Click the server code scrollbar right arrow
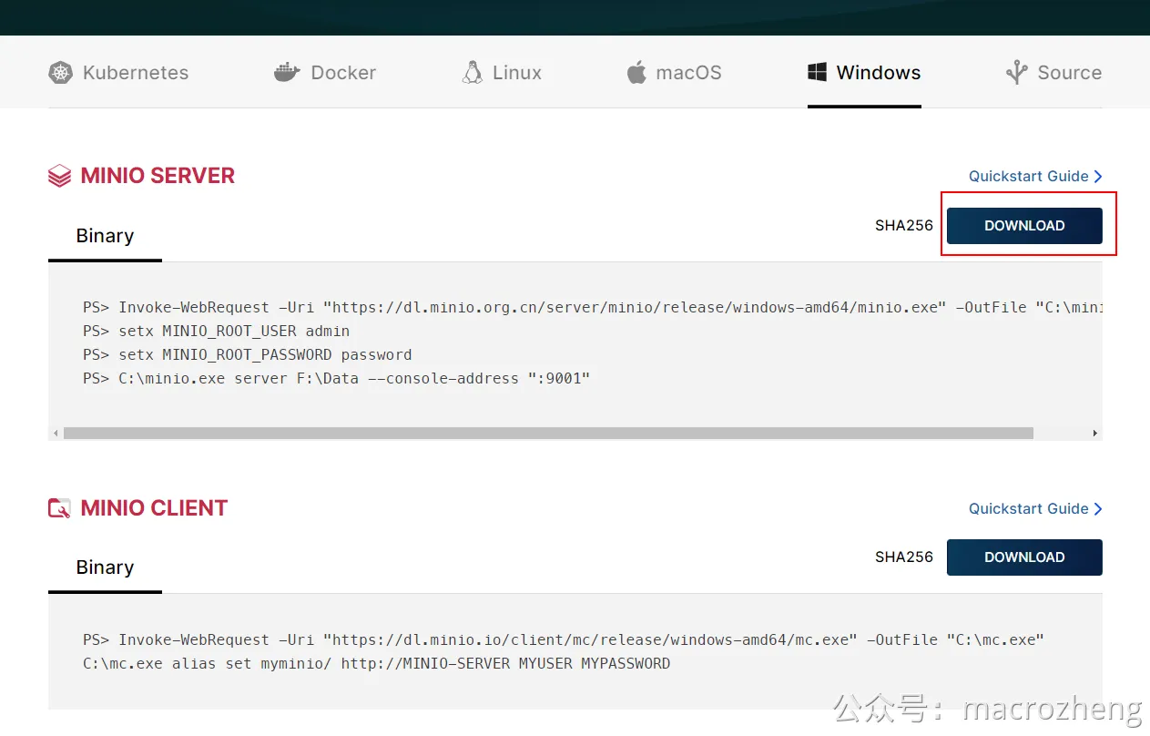 (1094, 434)
